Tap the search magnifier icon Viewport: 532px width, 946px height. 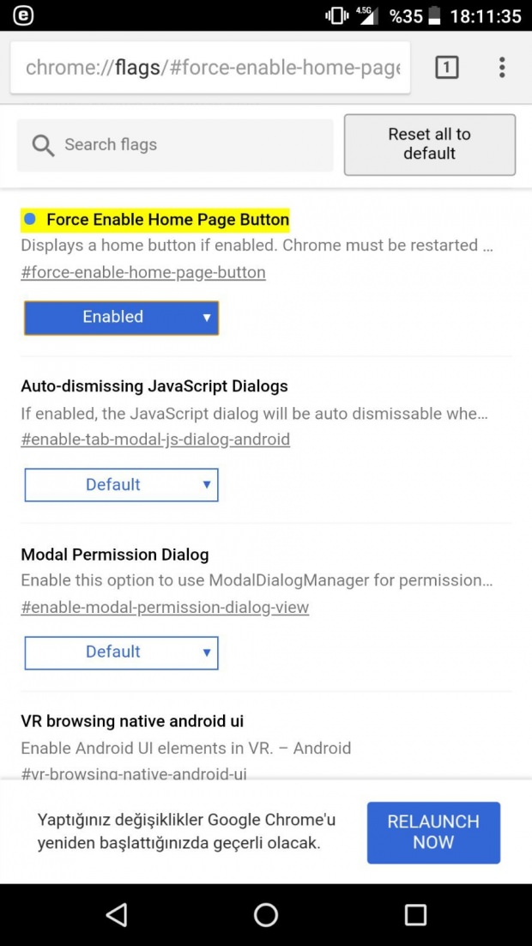tap(43, 145)
